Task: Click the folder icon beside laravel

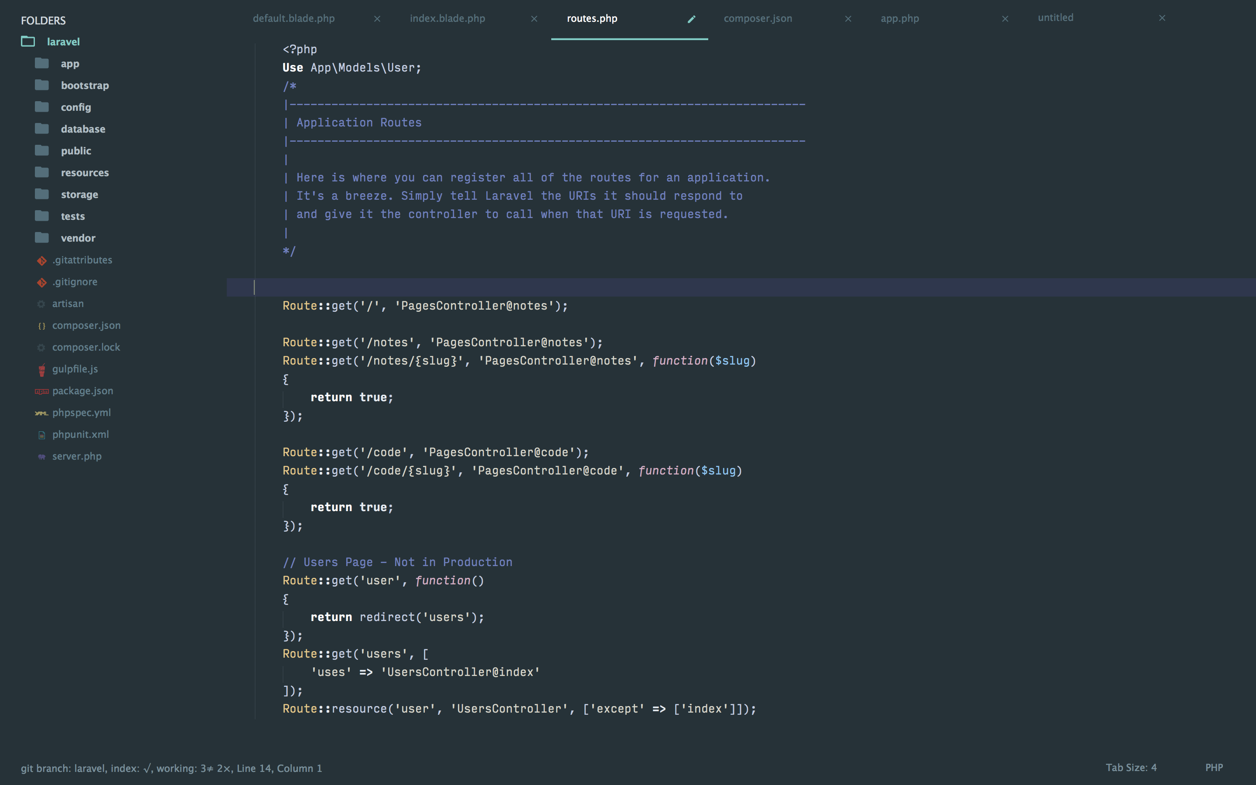Action: (28, 41)
